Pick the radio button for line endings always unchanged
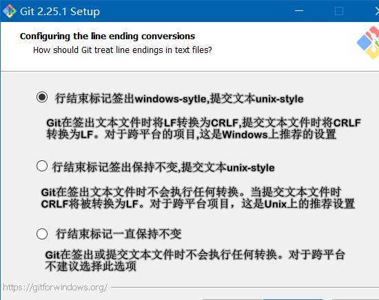 point(42,234)
